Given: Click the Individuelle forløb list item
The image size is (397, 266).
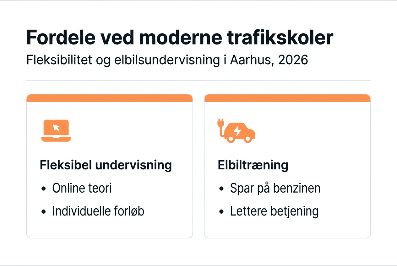Looking at the screenshot, I should [x=98, y=211].
